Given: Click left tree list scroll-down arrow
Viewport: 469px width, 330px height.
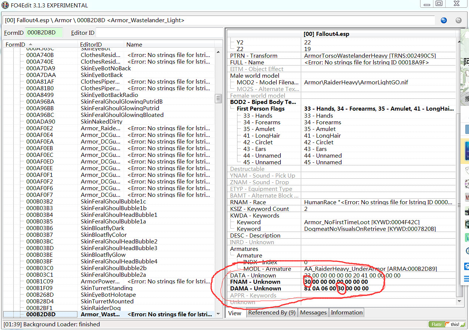Looking at the screenshot, I should (219, 314).
